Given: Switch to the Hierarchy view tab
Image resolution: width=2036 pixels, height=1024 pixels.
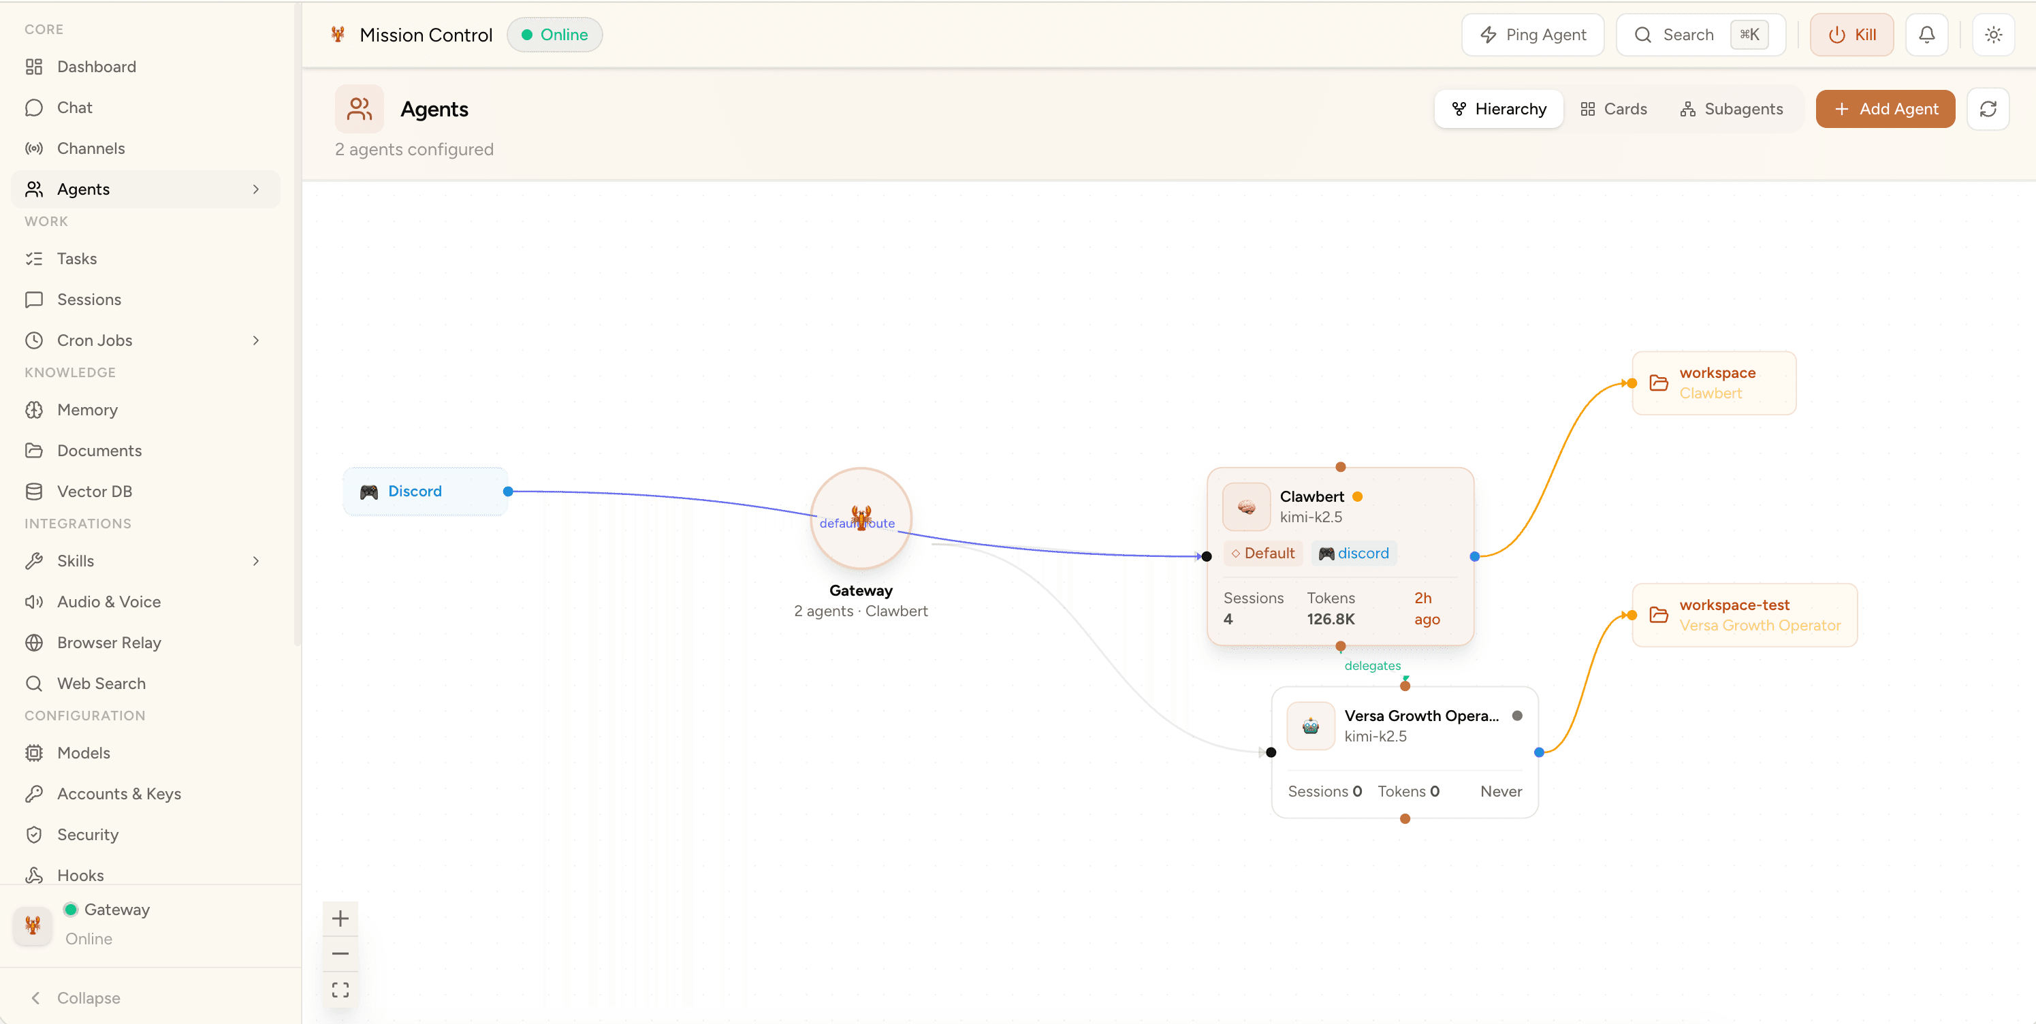Looking at the screenshot, I should 1498,108.
